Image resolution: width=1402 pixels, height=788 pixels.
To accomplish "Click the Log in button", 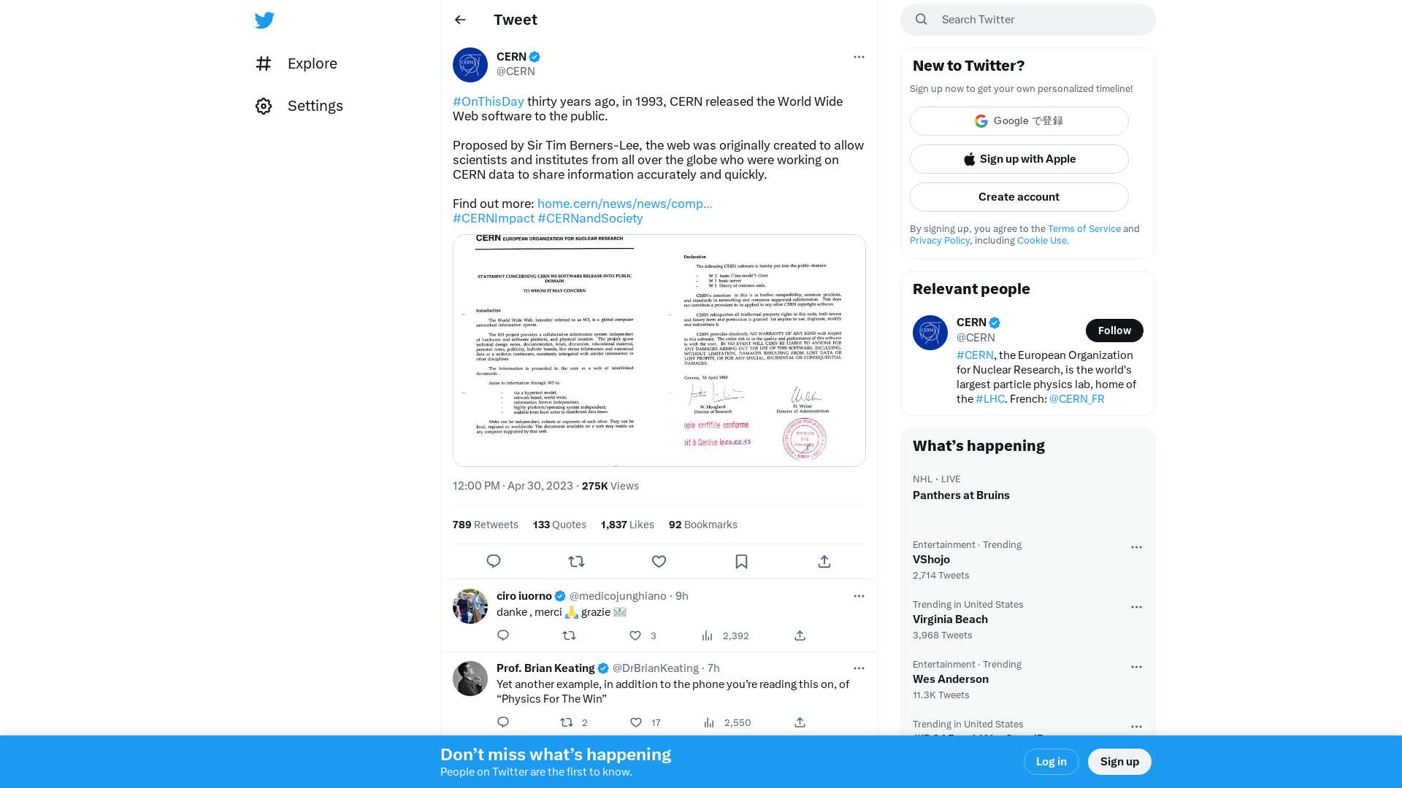I will 1051,761.
